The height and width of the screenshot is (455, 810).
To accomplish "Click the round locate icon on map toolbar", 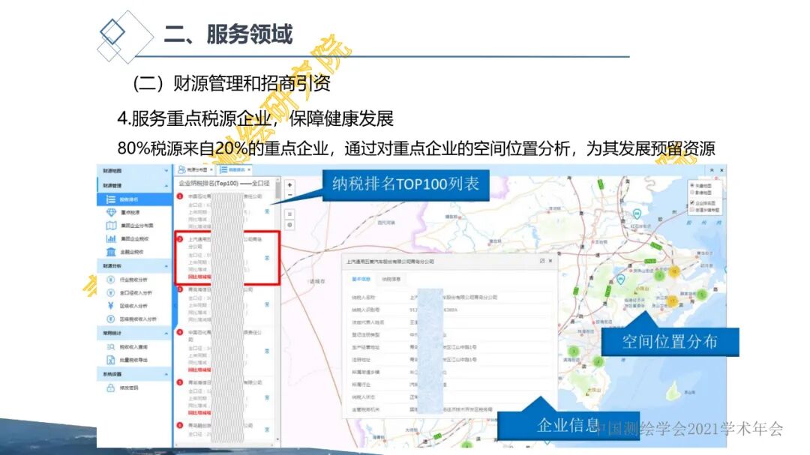I will pos(289,225).
